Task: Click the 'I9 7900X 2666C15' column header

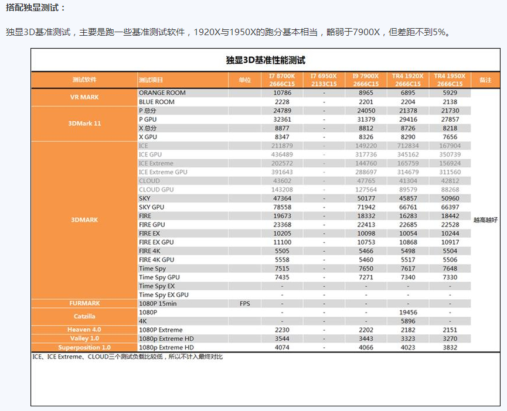Action: pos(366,80)
